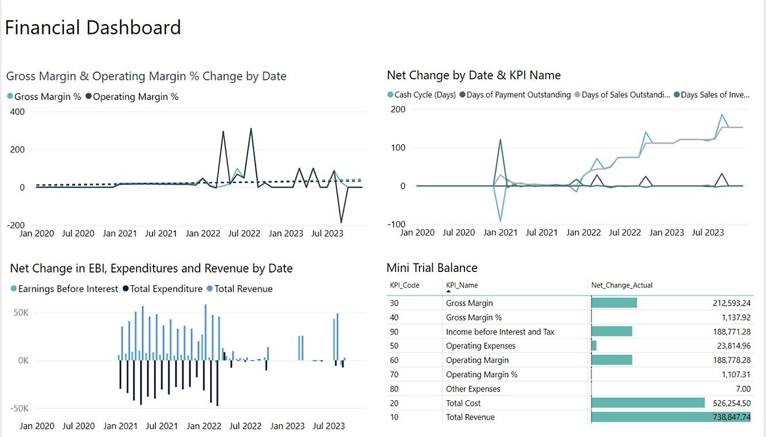
Task: Click Net Change by Date & KPI Name title
Action: (474, 75)
